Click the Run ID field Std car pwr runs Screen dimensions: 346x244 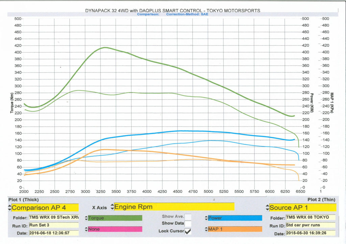(x=311, y=225)
